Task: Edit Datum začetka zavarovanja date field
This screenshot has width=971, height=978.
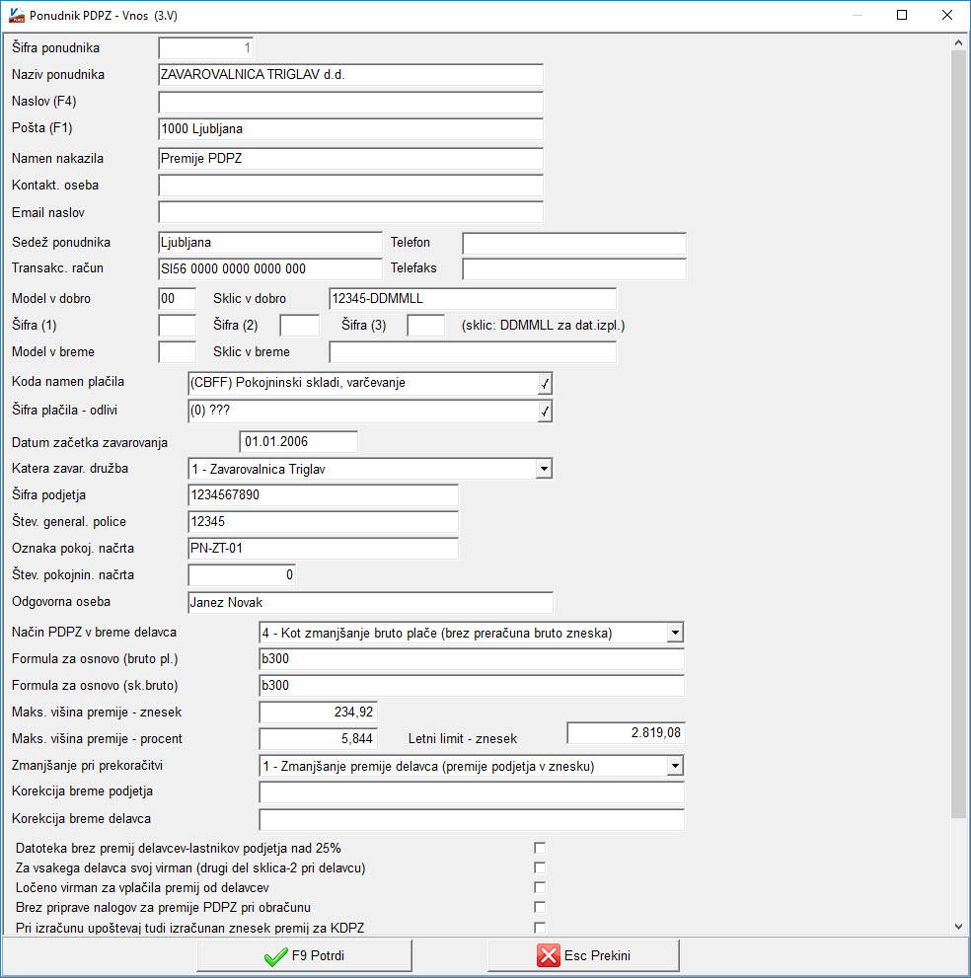Action: coord(299,441)
